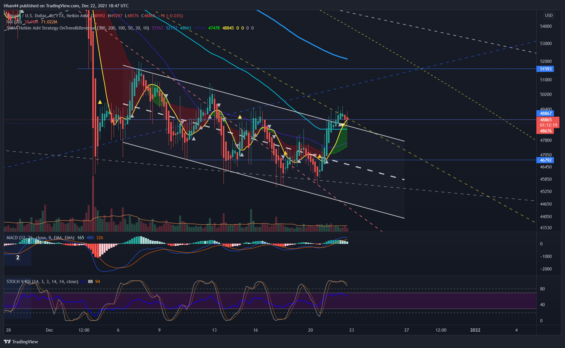565x348 pixels.
Task: Click the green 47478 SMMA legend value
Action: point(214,28)
